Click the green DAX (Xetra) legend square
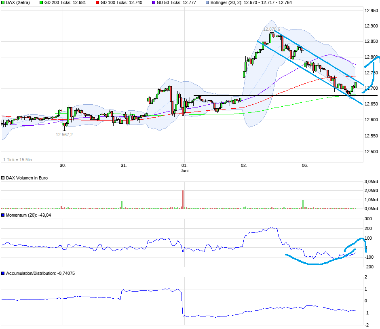 pos(3,3)
